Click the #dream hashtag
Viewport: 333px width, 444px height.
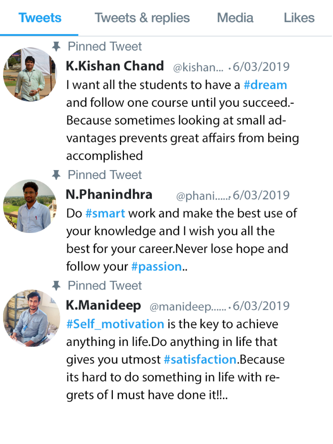tap(265, 85)
